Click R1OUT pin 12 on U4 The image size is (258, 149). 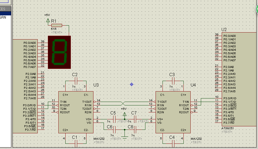click(194, 105)
